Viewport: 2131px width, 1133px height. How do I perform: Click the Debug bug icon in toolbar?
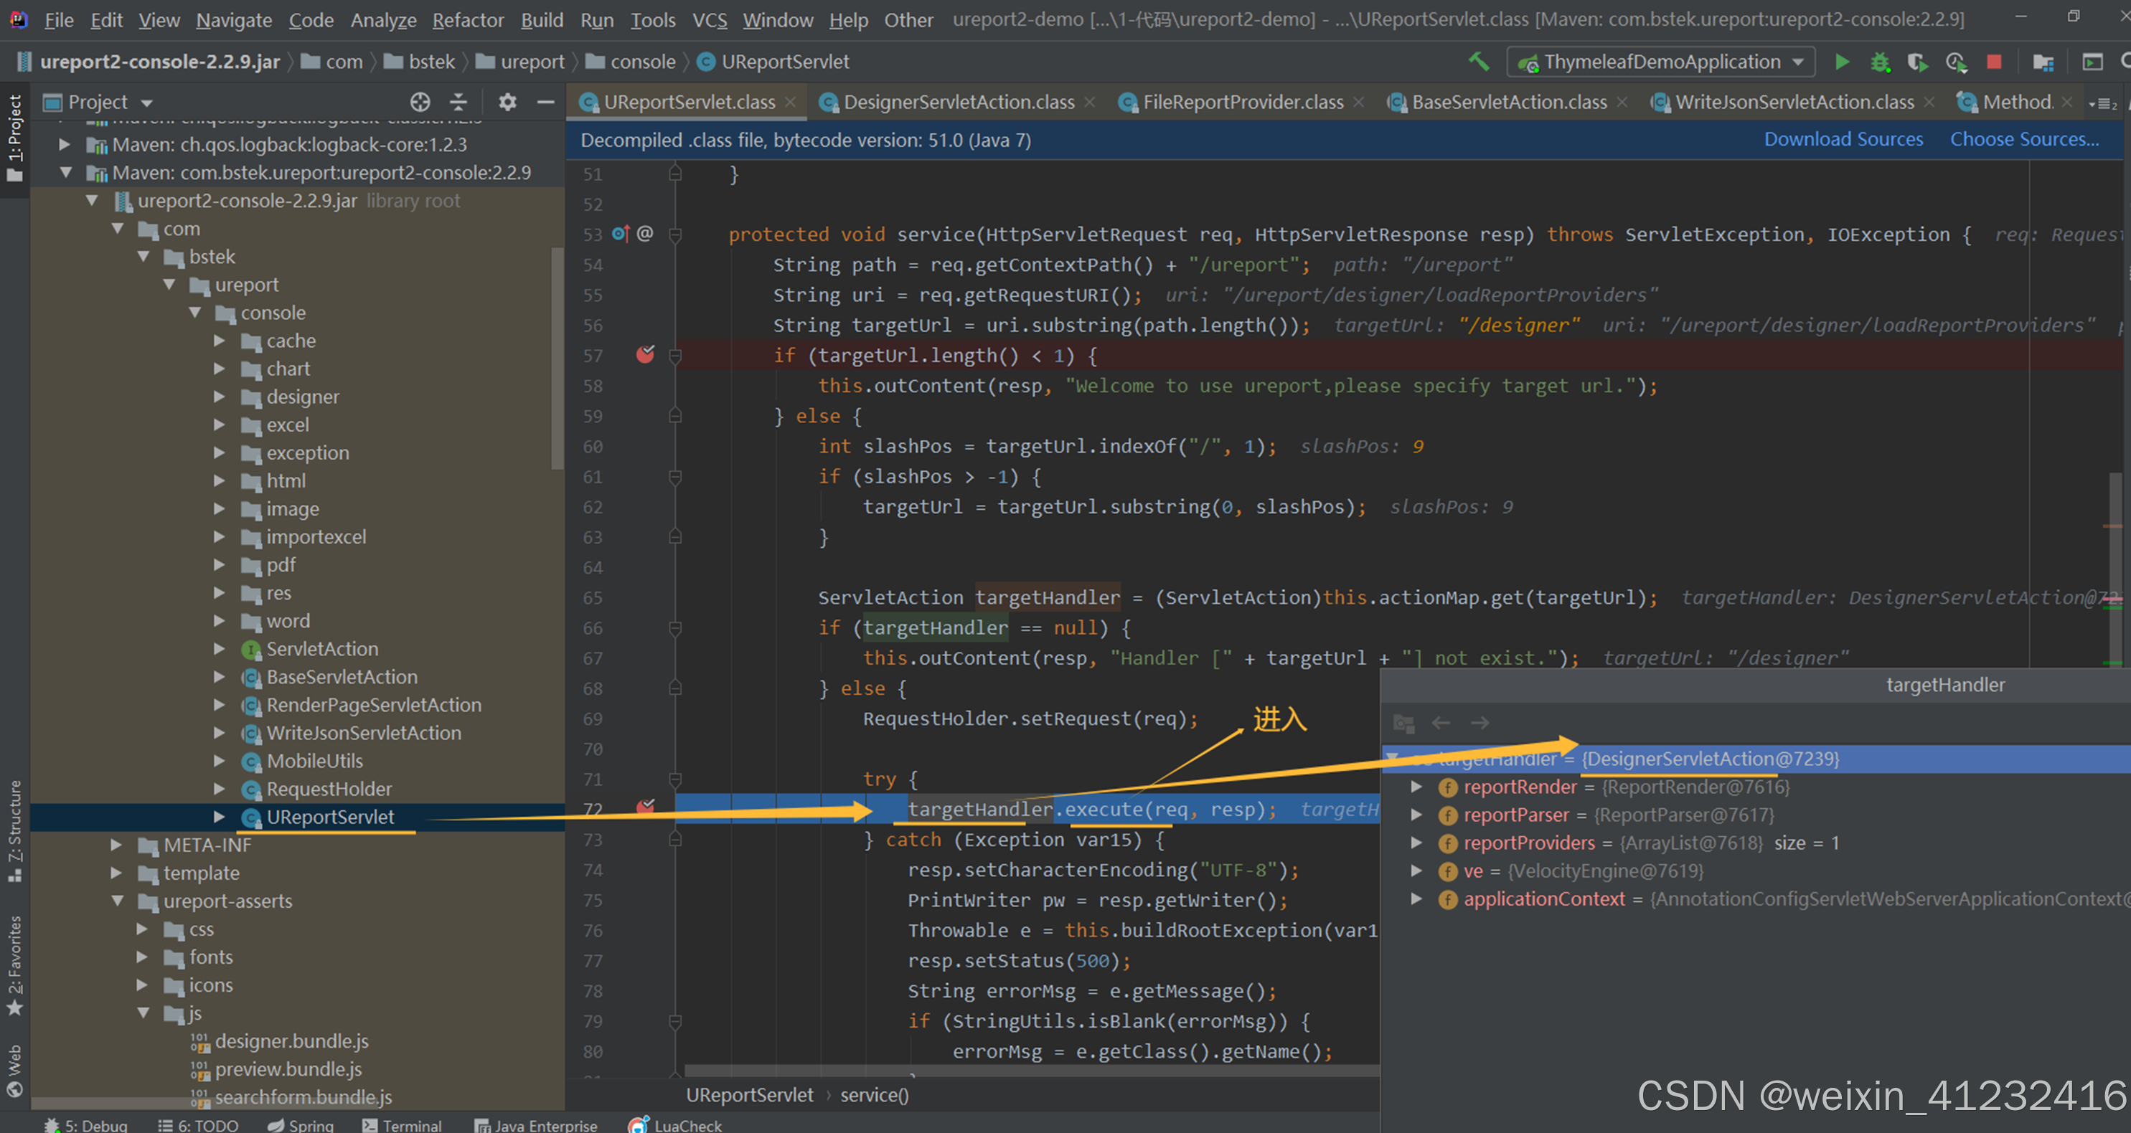pos(1880,62)
